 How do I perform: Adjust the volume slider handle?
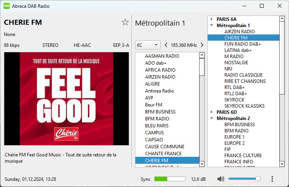click(258, 179)
